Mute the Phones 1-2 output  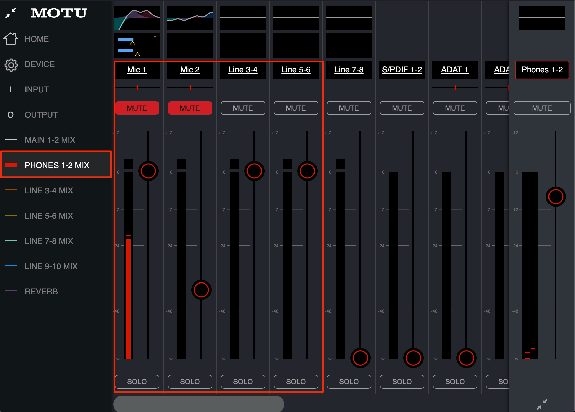point(542,108)
